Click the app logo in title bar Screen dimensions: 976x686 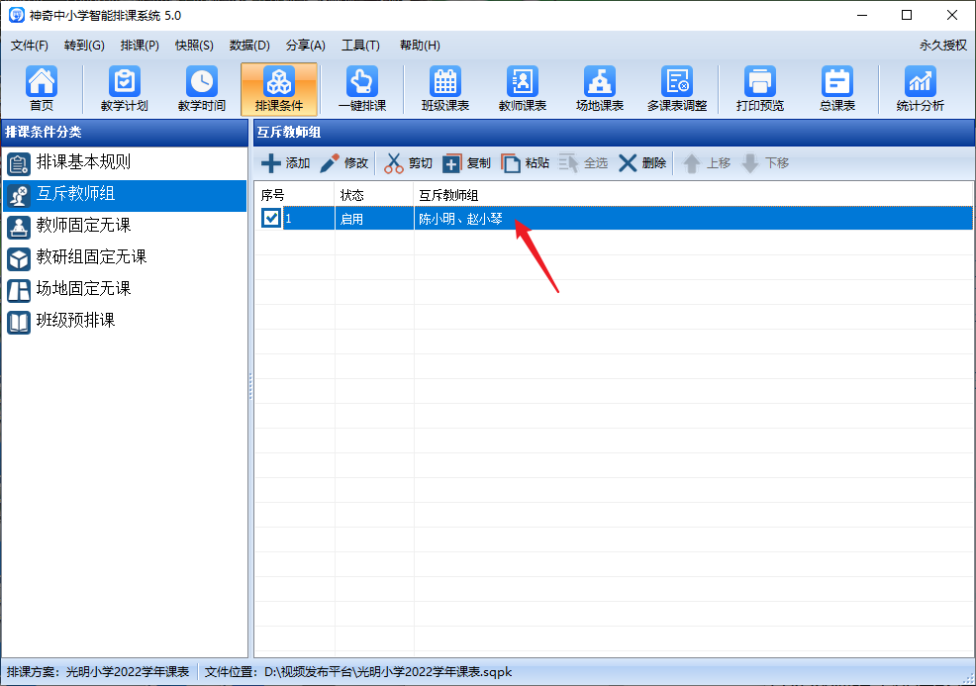tap(16, 15)
